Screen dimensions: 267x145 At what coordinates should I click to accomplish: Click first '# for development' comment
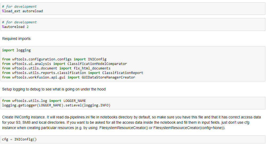[19, 6]
